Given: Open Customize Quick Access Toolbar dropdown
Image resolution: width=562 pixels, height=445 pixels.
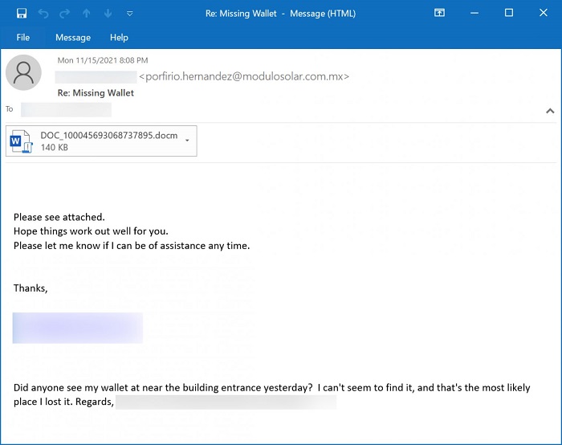Looking at the screenshot, I should 130,14.
